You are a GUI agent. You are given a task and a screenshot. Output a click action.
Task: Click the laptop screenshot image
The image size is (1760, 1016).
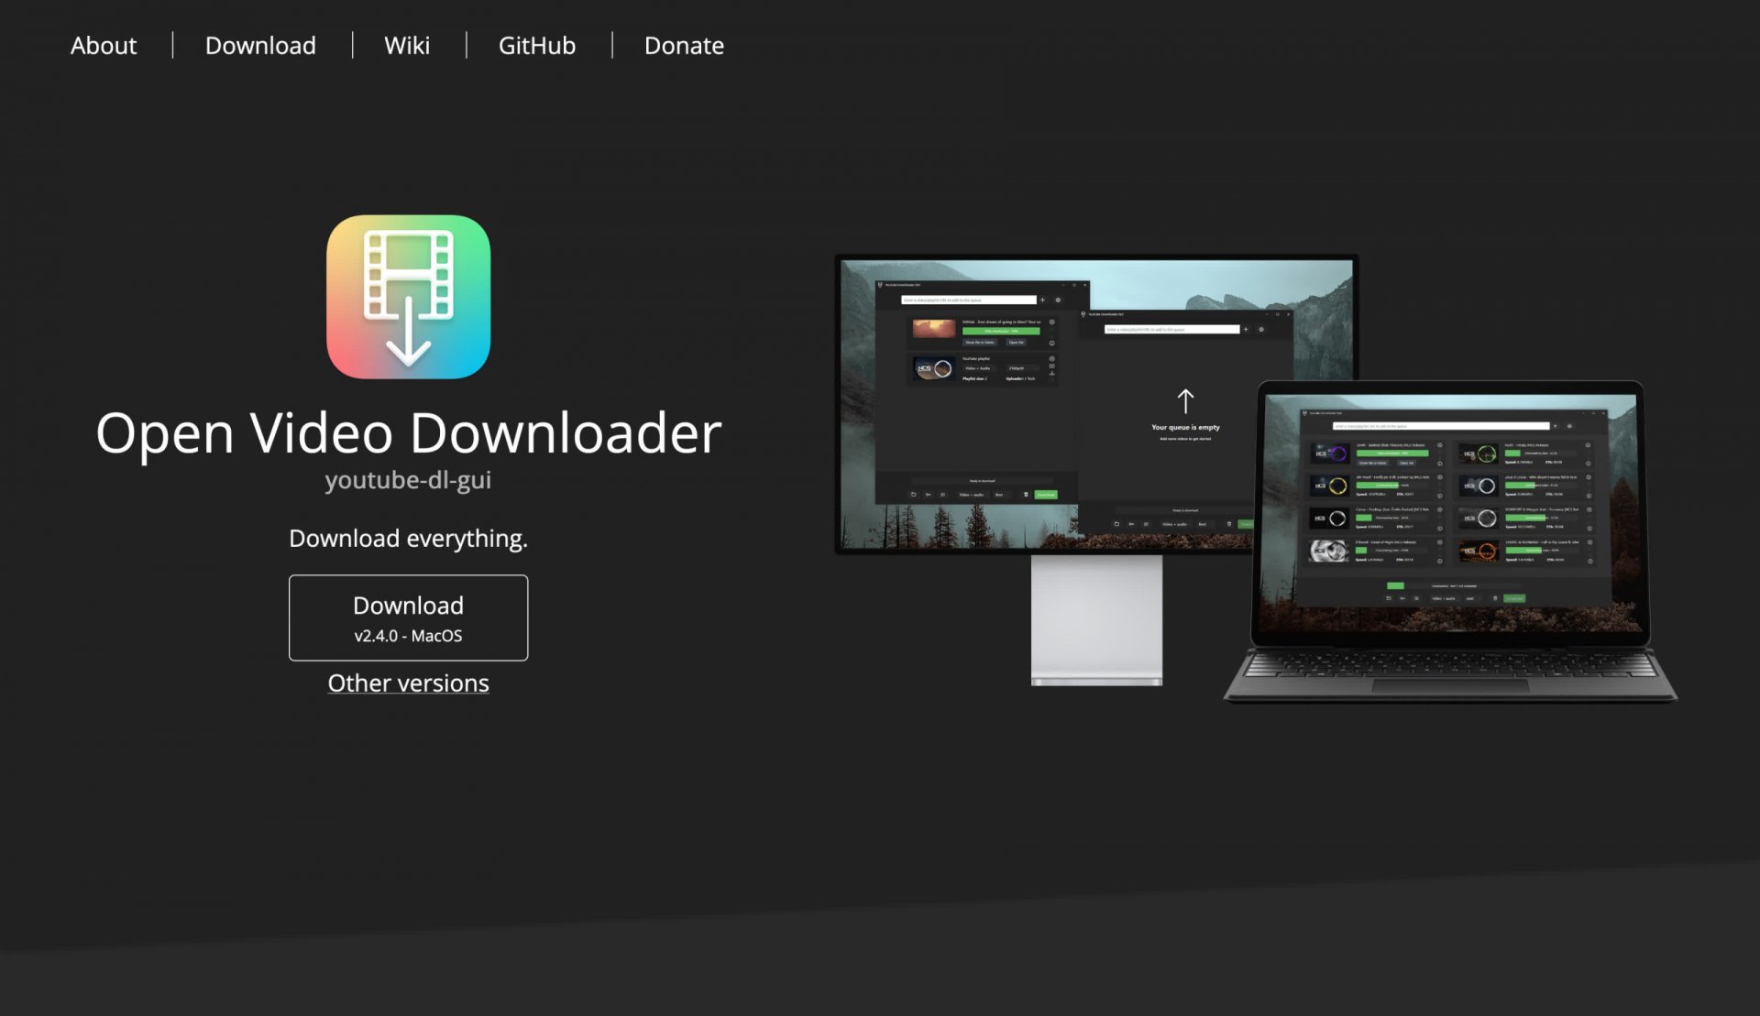(x=1451, y=541)
